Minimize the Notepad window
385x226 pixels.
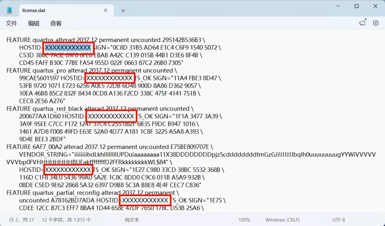(338, 6)
